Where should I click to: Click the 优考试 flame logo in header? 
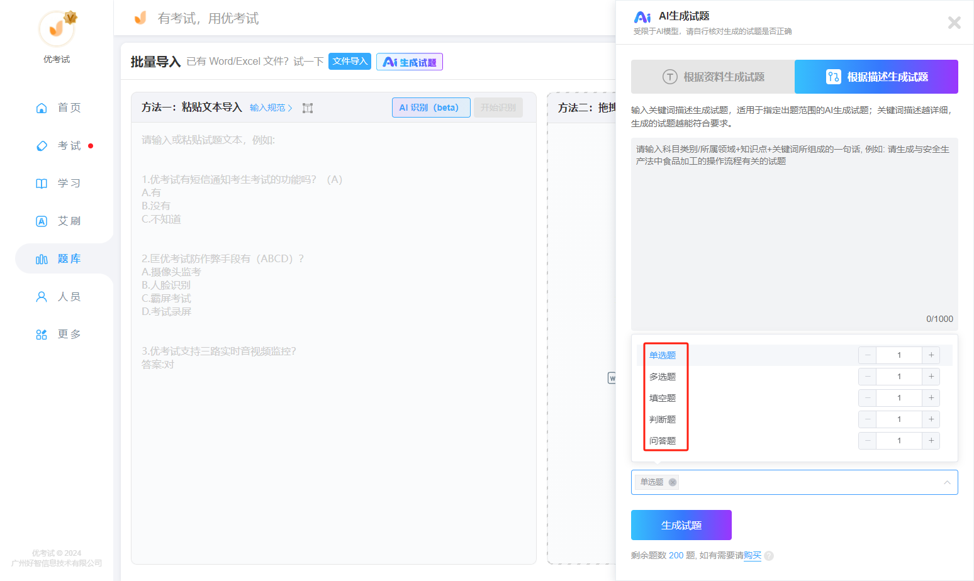click(140, 18)
